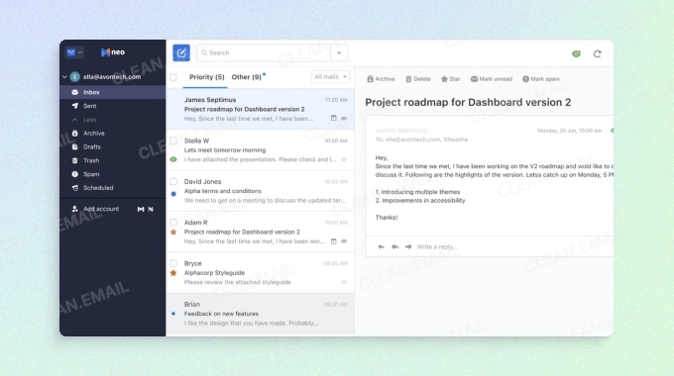The image size is (674, 376).
Task: Click the ella@avontech.com avatar
Action: coord(74,77)
